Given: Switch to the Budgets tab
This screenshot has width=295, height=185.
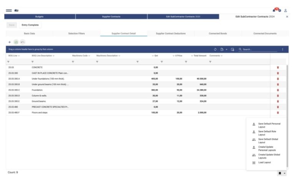Looking at the screenshot, I should point(40,16).
